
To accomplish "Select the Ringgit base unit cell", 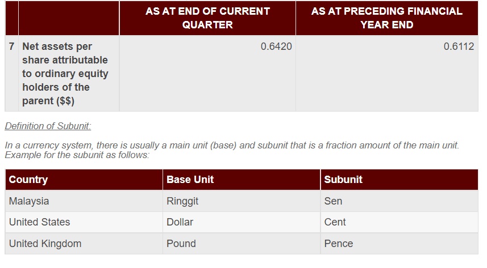I will [242, 201].
